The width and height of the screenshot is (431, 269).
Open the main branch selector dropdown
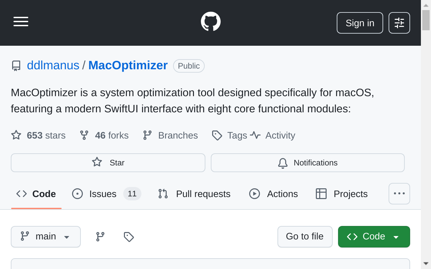point(45,236)
